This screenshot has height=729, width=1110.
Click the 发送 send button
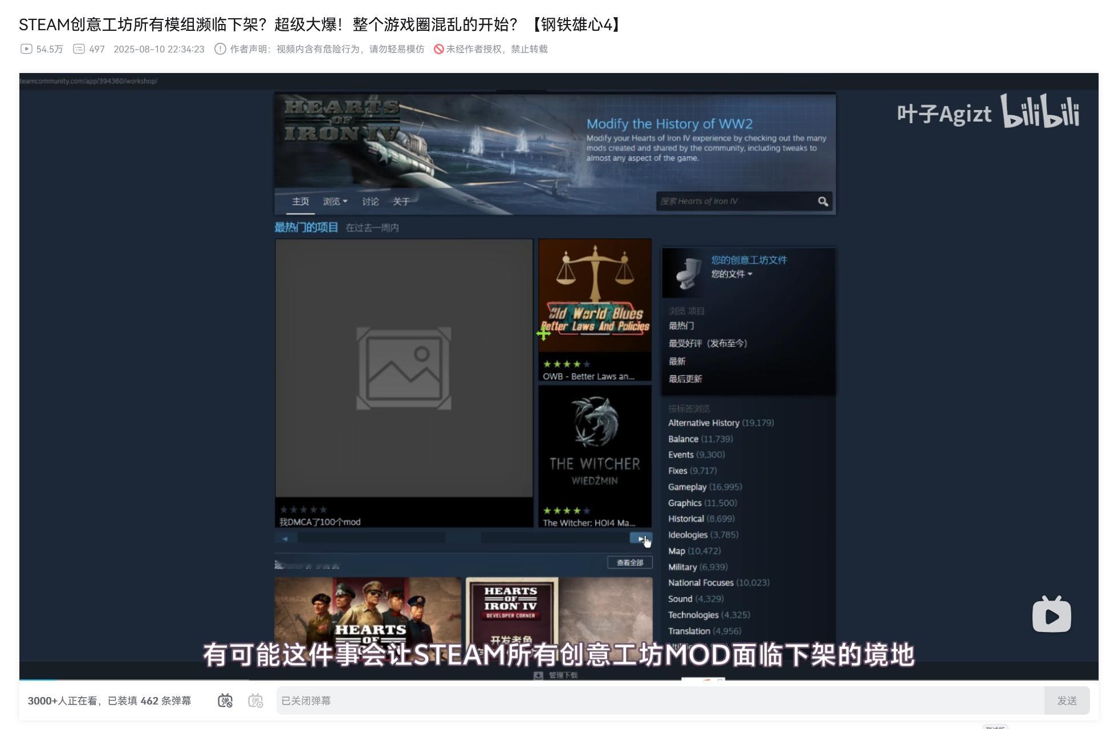1067,700
